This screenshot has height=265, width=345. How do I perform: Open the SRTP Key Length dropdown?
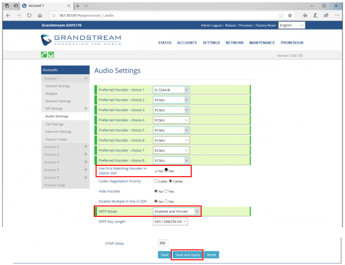[x=170, y=222]
